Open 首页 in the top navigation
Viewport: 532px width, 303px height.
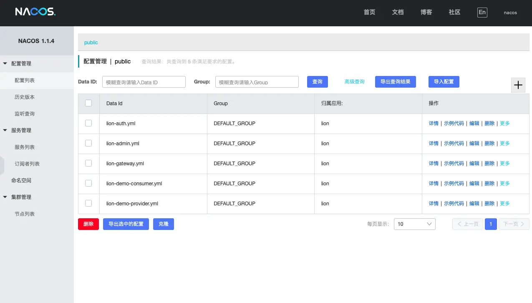(x=369, y=13)
